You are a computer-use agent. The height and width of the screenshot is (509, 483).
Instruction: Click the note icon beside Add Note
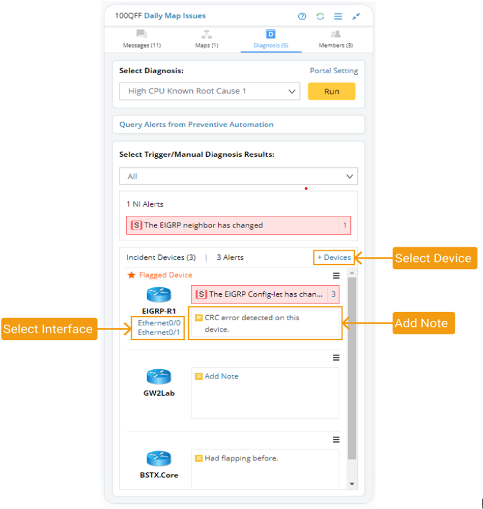(x=199, y=376)
